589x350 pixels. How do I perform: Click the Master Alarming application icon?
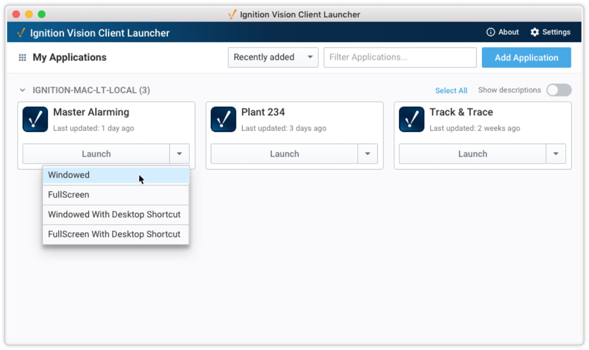(x=35, y=119)
